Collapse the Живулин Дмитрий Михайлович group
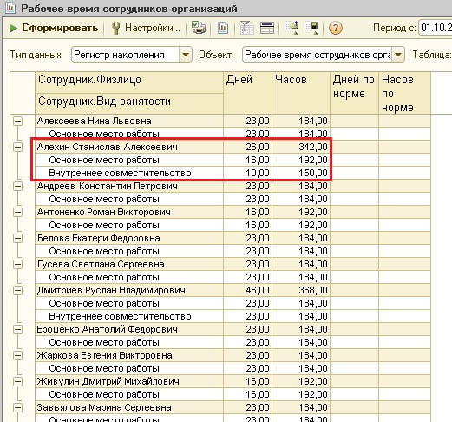 (x=17, y=381)
